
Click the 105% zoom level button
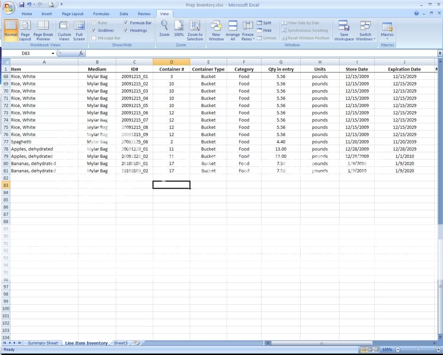click(387, 350)
